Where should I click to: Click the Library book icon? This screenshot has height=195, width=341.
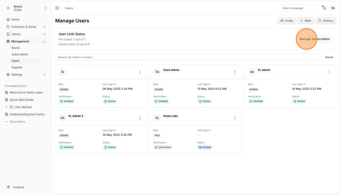click(8, 34)
